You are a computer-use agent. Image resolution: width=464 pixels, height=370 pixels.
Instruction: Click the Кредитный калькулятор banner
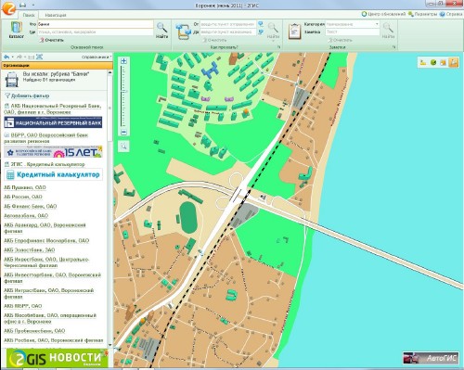coord(53,174)
